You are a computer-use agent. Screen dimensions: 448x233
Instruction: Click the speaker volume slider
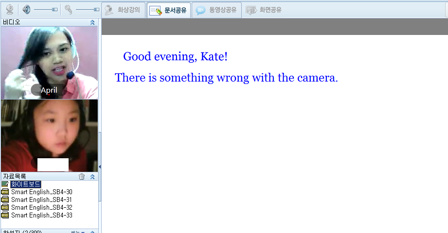click(x=45, y=9)
